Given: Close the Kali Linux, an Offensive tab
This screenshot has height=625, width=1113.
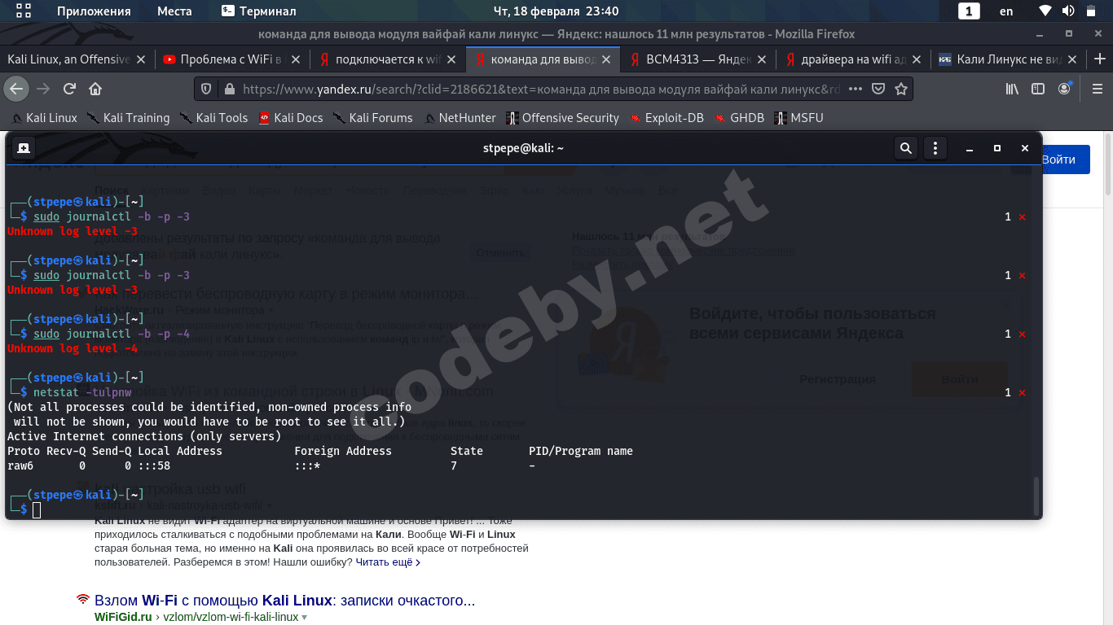Looking at the screenshot, I should 141,59.
